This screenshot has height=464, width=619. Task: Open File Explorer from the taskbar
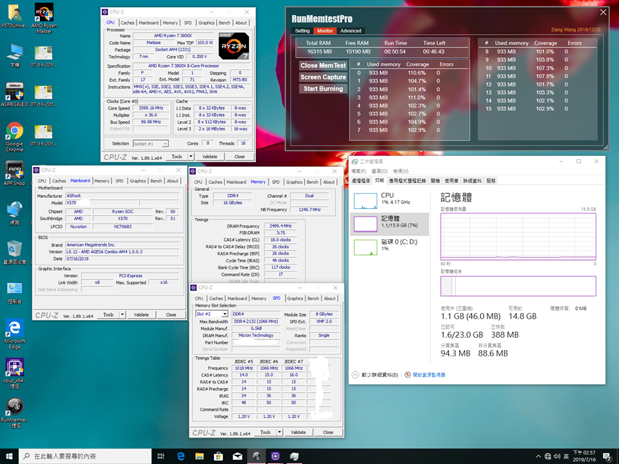(199, 456)
